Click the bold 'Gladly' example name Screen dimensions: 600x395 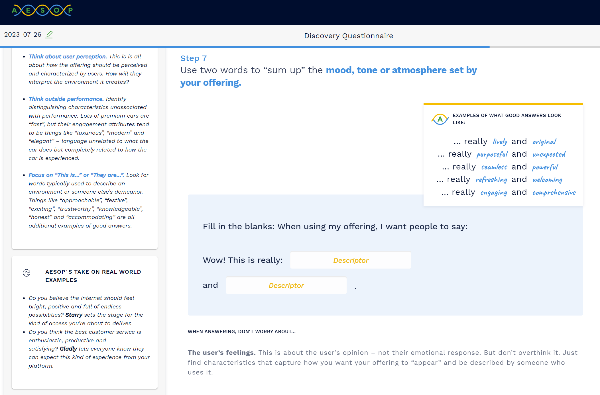click(68, 349)
